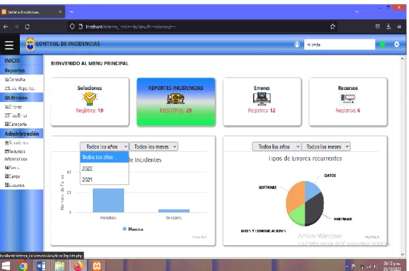Screen dimensions: 409x271
Task: Select the Reportes sidebar section header
Action: [15, 71]
